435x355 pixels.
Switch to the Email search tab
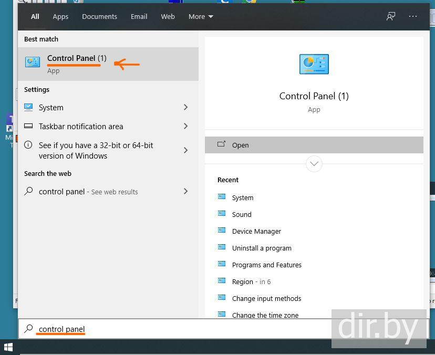pyautogui.click(x=139, y=17)
